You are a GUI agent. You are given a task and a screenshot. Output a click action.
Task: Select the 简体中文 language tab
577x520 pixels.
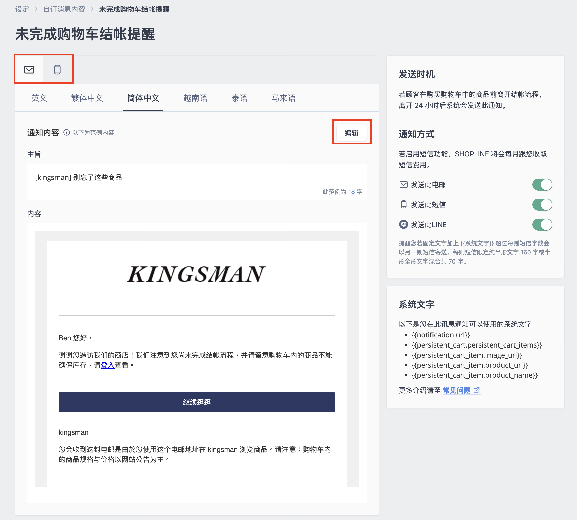coord(143,98)
